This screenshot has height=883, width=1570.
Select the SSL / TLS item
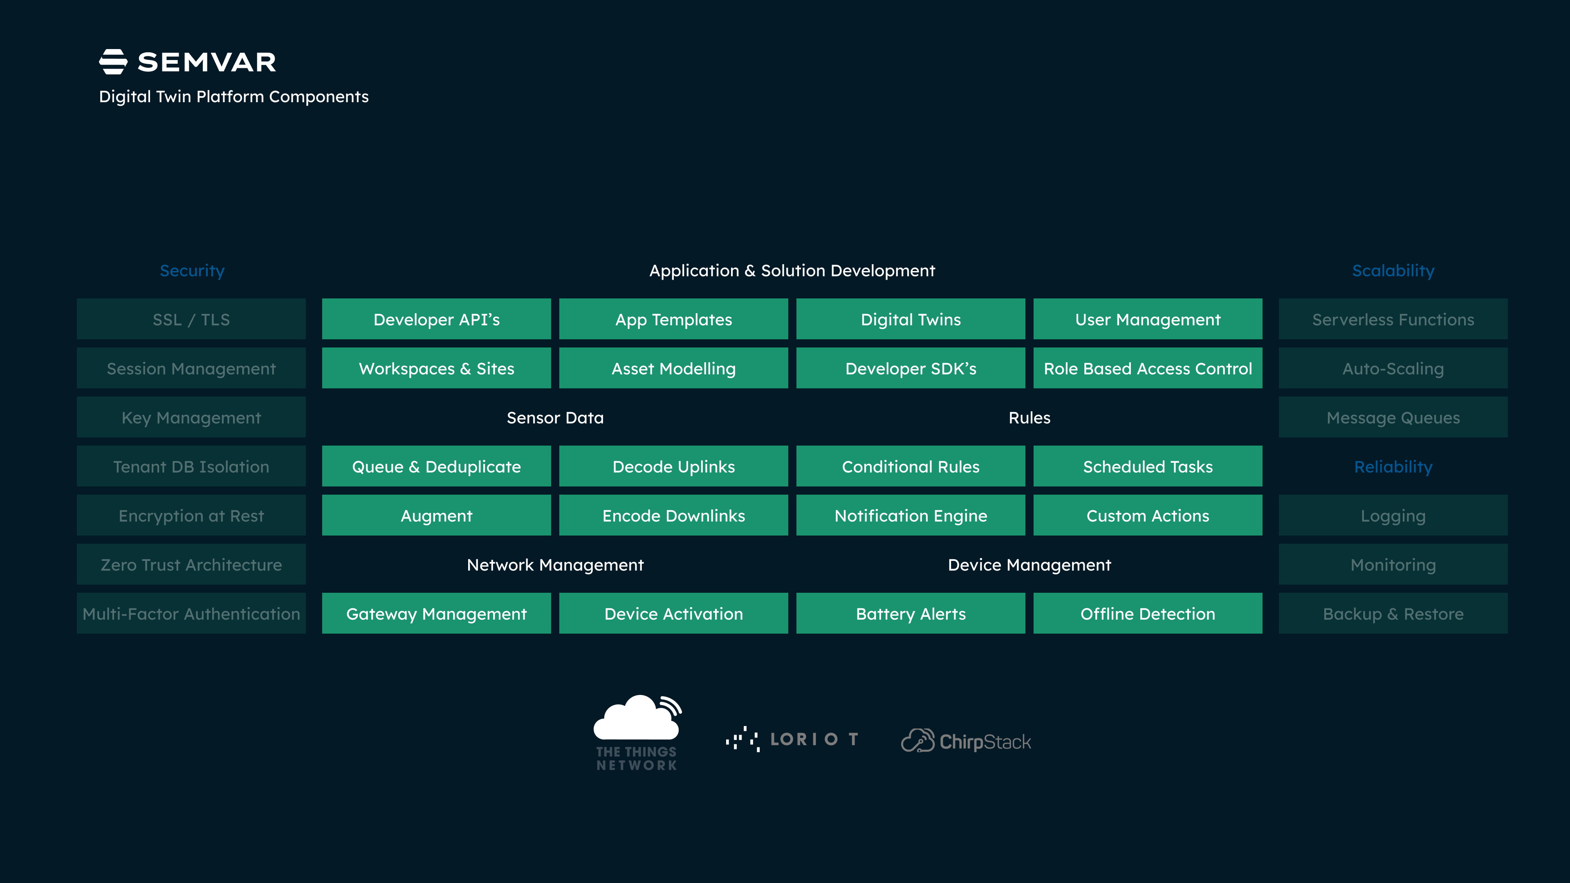[191, 319]
